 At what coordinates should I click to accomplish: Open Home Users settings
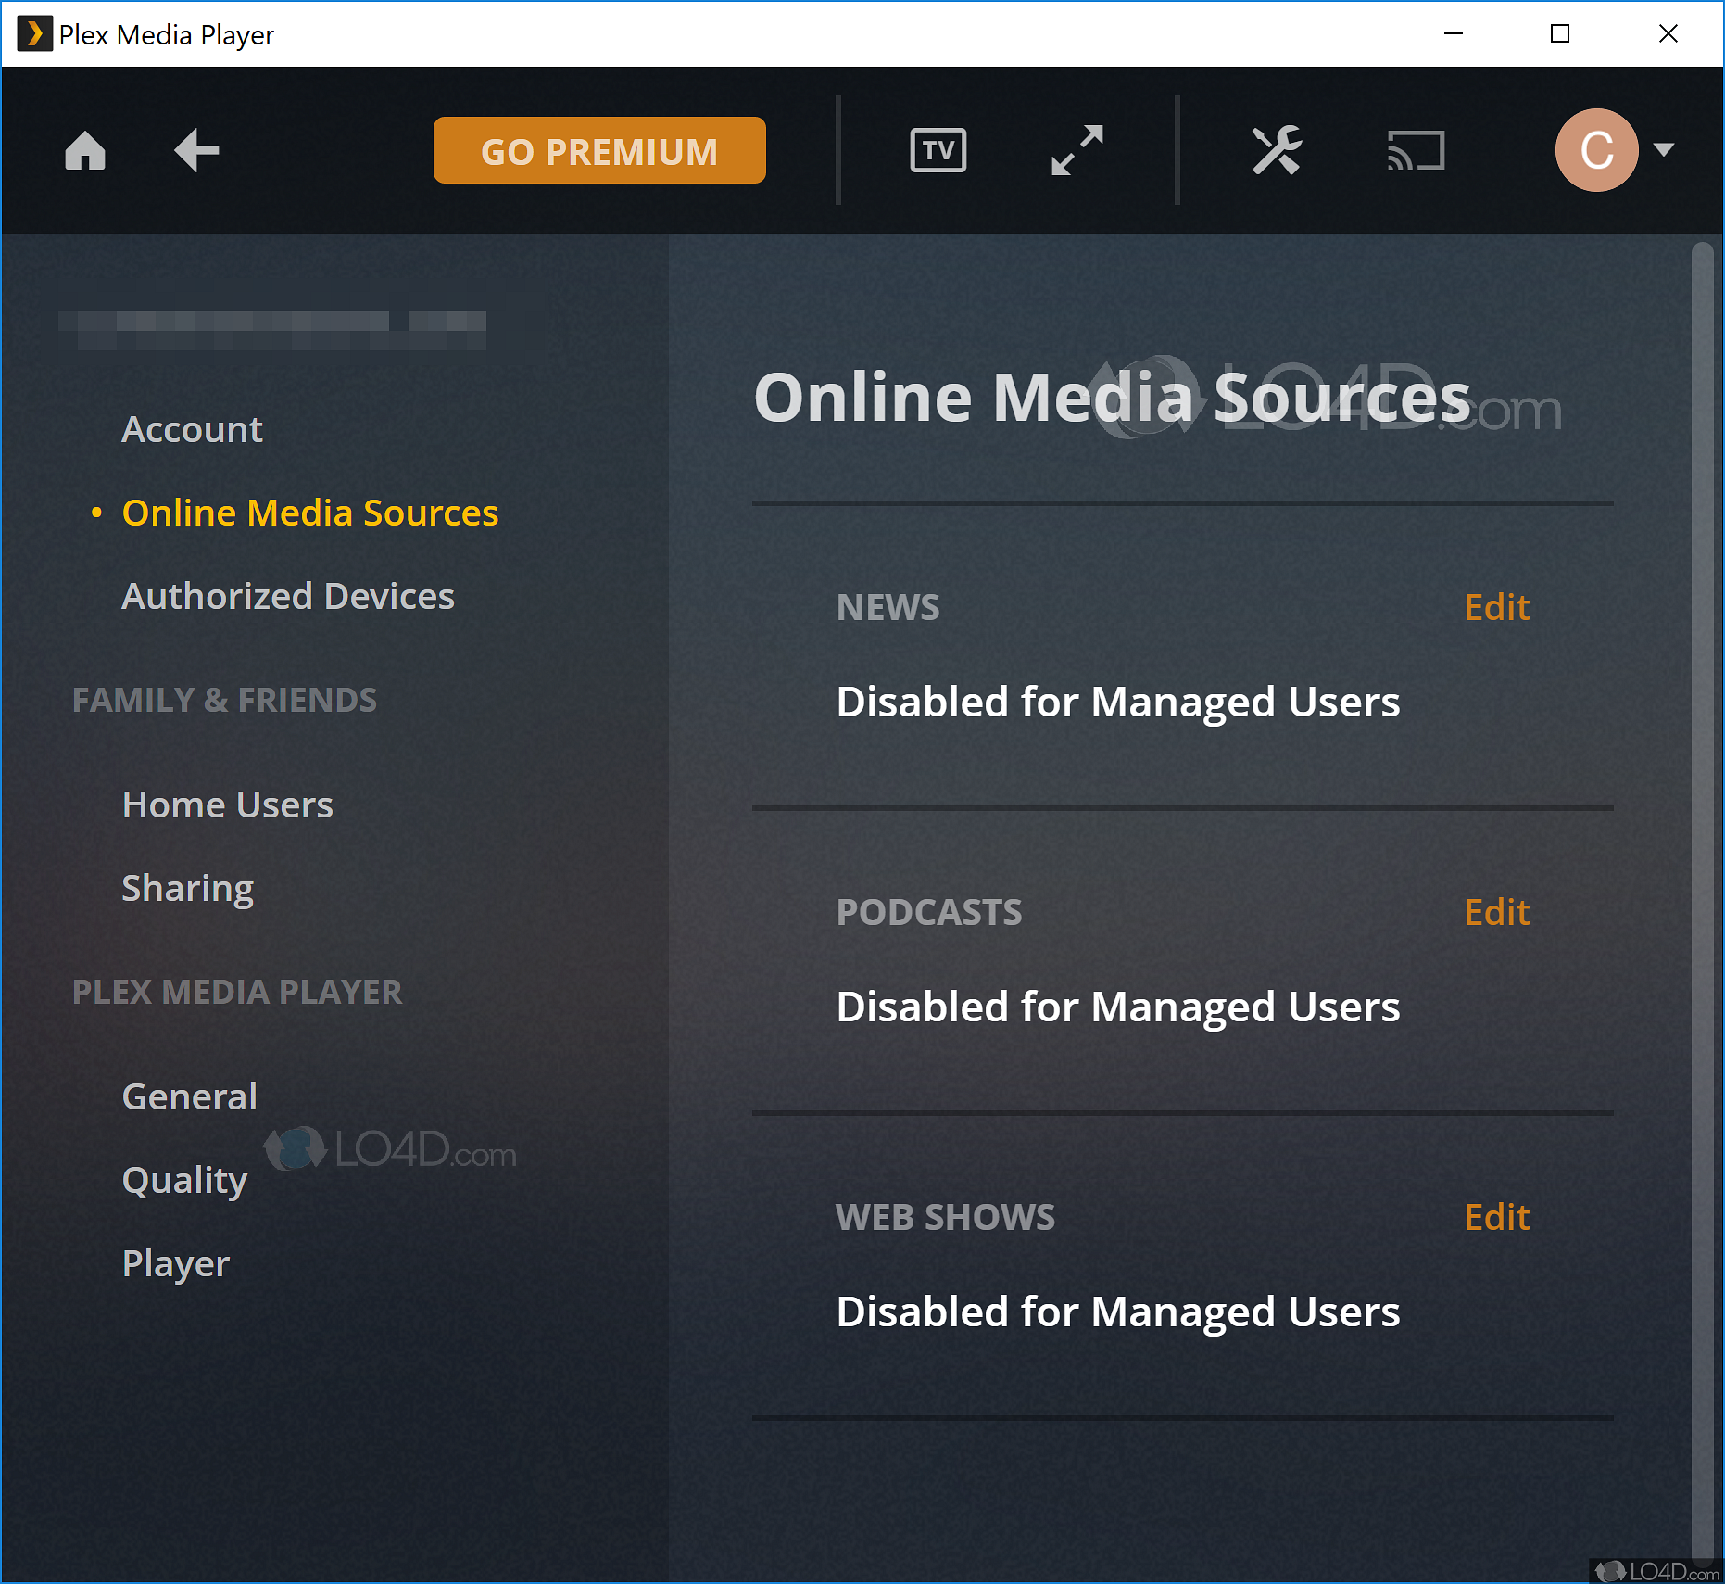pos(227,805)
